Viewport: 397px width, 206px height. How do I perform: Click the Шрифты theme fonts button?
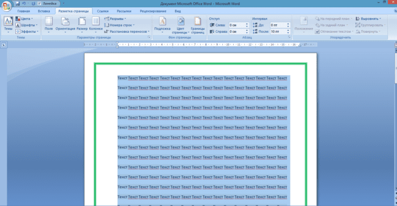pos(26,25)
